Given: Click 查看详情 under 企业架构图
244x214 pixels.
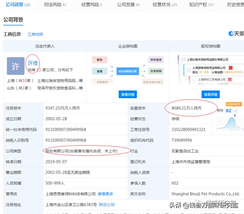Looking at the screenshot, I should 128,94.
